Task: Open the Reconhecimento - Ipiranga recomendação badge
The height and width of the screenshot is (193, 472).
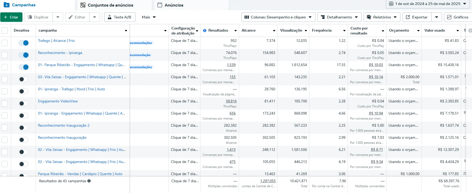Action: click(x=140, y=55)
